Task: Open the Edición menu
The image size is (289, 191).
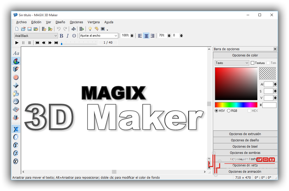Action: point(36,22)
